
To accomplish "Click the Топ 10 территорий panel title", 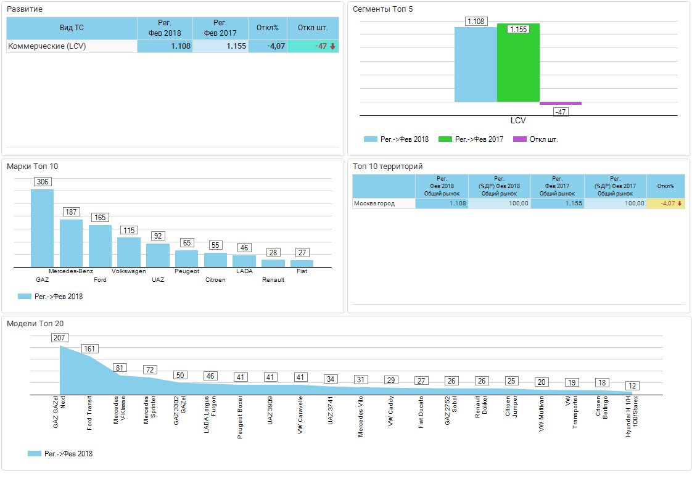I will [x=387, y=166].
